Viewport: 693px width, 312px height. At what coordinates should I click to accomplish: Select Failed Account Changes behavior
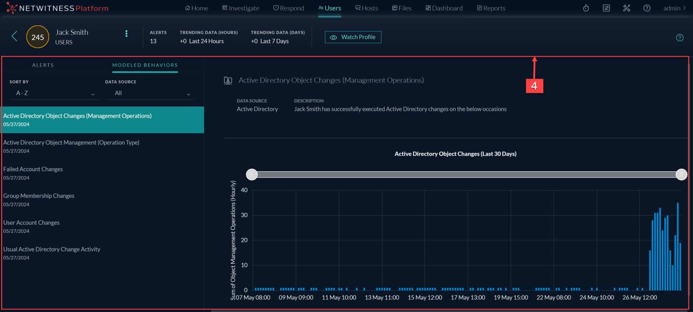(33, 172)
